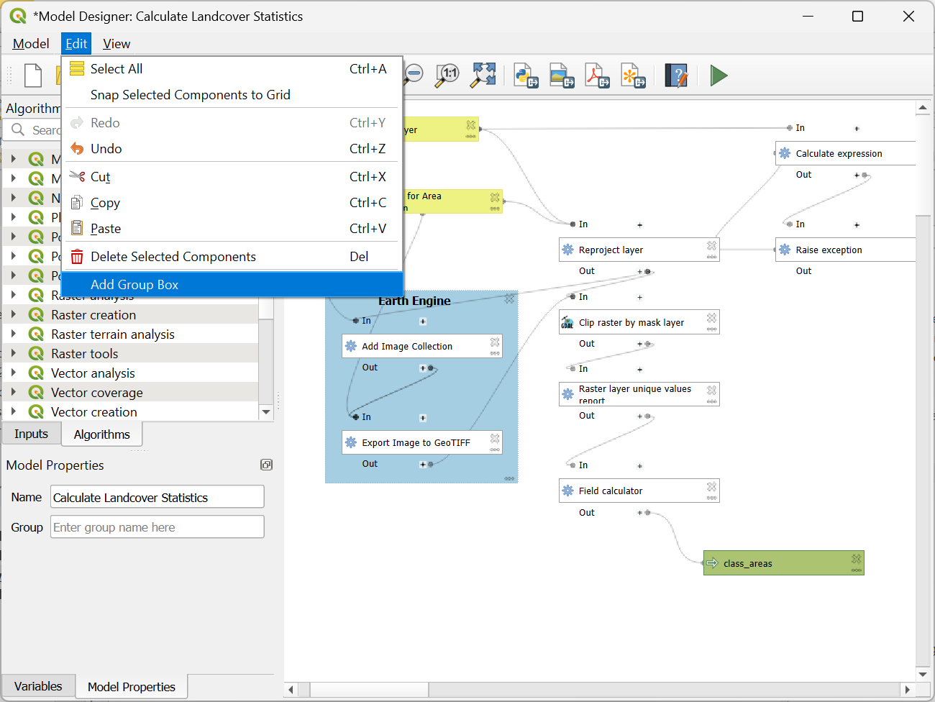Click Export model as image icon
Viewport: 935px width, 702px height.
(x=562, y=76)
